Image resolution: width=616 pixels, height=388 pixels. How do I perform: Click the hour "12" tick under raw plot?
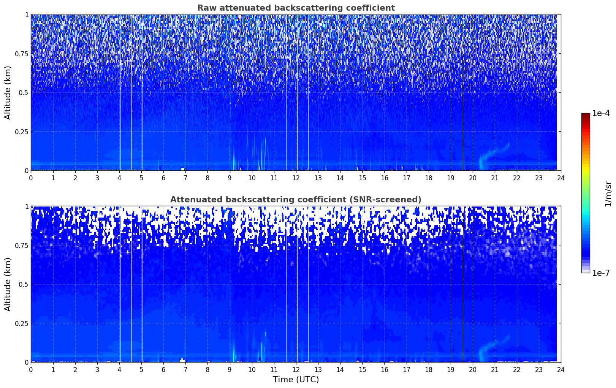point(296,178)
